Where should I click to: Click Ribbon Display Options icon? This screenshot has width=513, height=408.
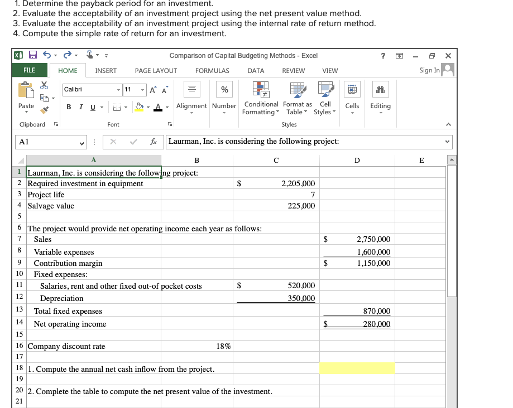pos(400,56)
